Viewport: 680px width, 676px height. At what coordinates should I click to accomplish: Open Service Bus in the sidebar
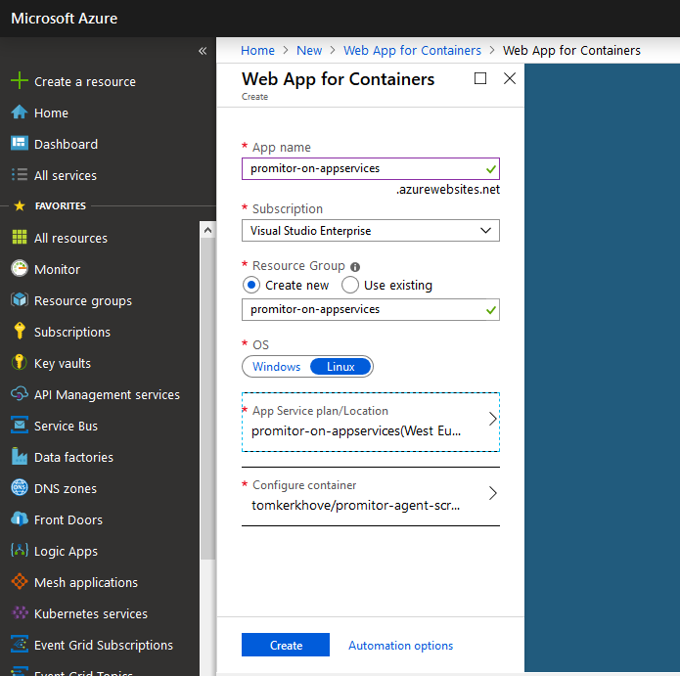pyautogui.click(x=66, y=427)
